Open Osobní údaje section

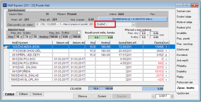click(x=187, y=17)
